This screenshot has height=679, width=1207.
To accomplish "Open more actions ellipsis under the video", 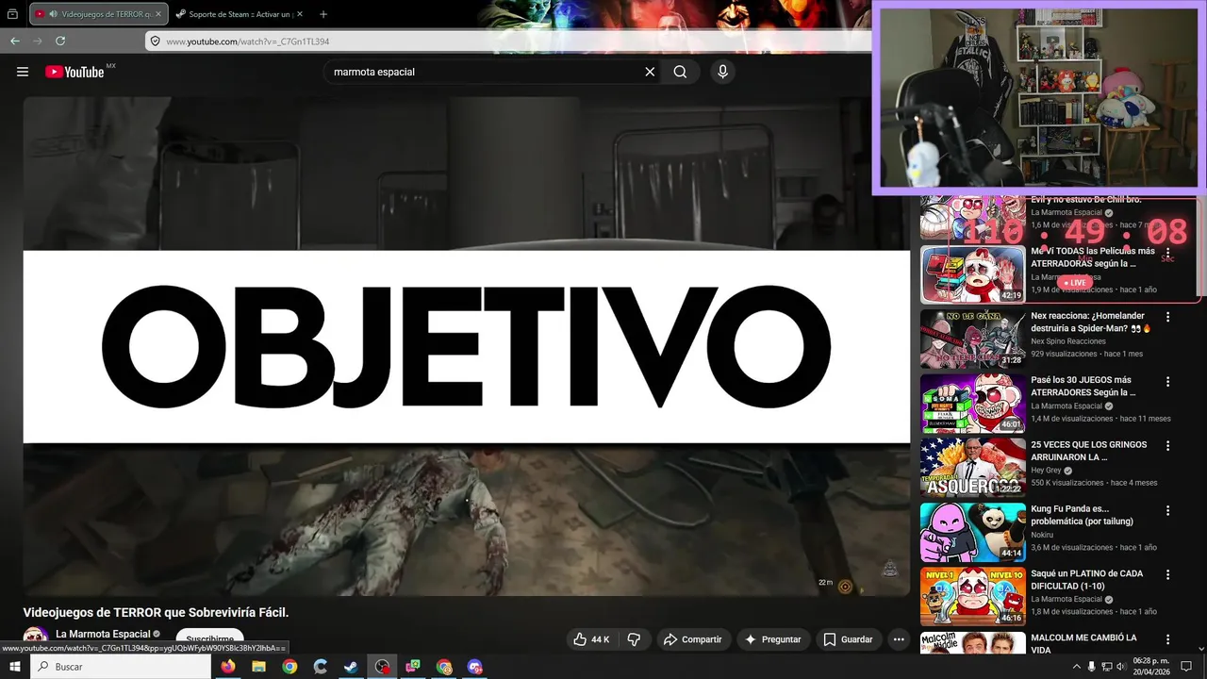I will click(x=899, y=639).
